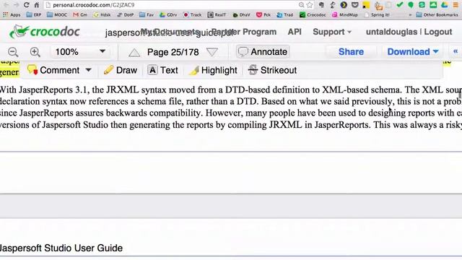Viewport: 462px width, 260px height.
Task: Open the GDrv bookmark
Action: click(x=168, y=14)
